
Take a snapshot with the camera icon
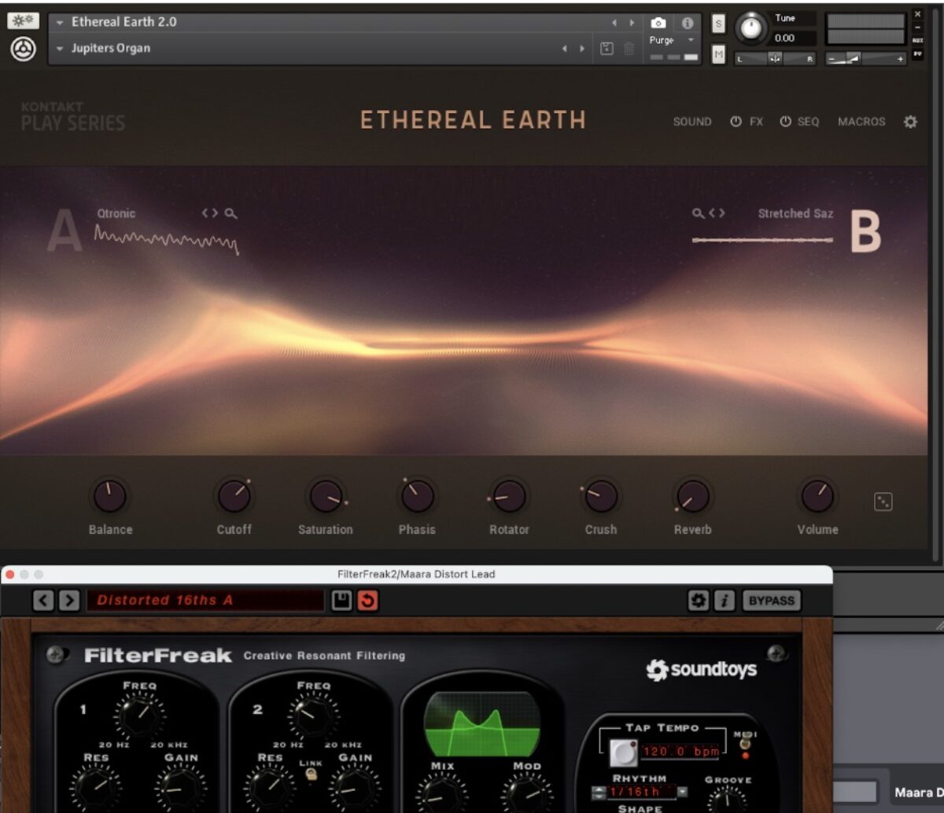[658, 23]
